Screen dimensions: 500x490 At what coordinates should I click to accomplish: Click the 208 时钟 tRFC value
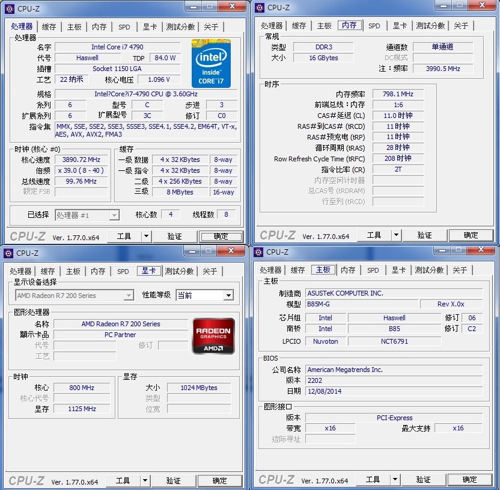[x=398, y=158]
